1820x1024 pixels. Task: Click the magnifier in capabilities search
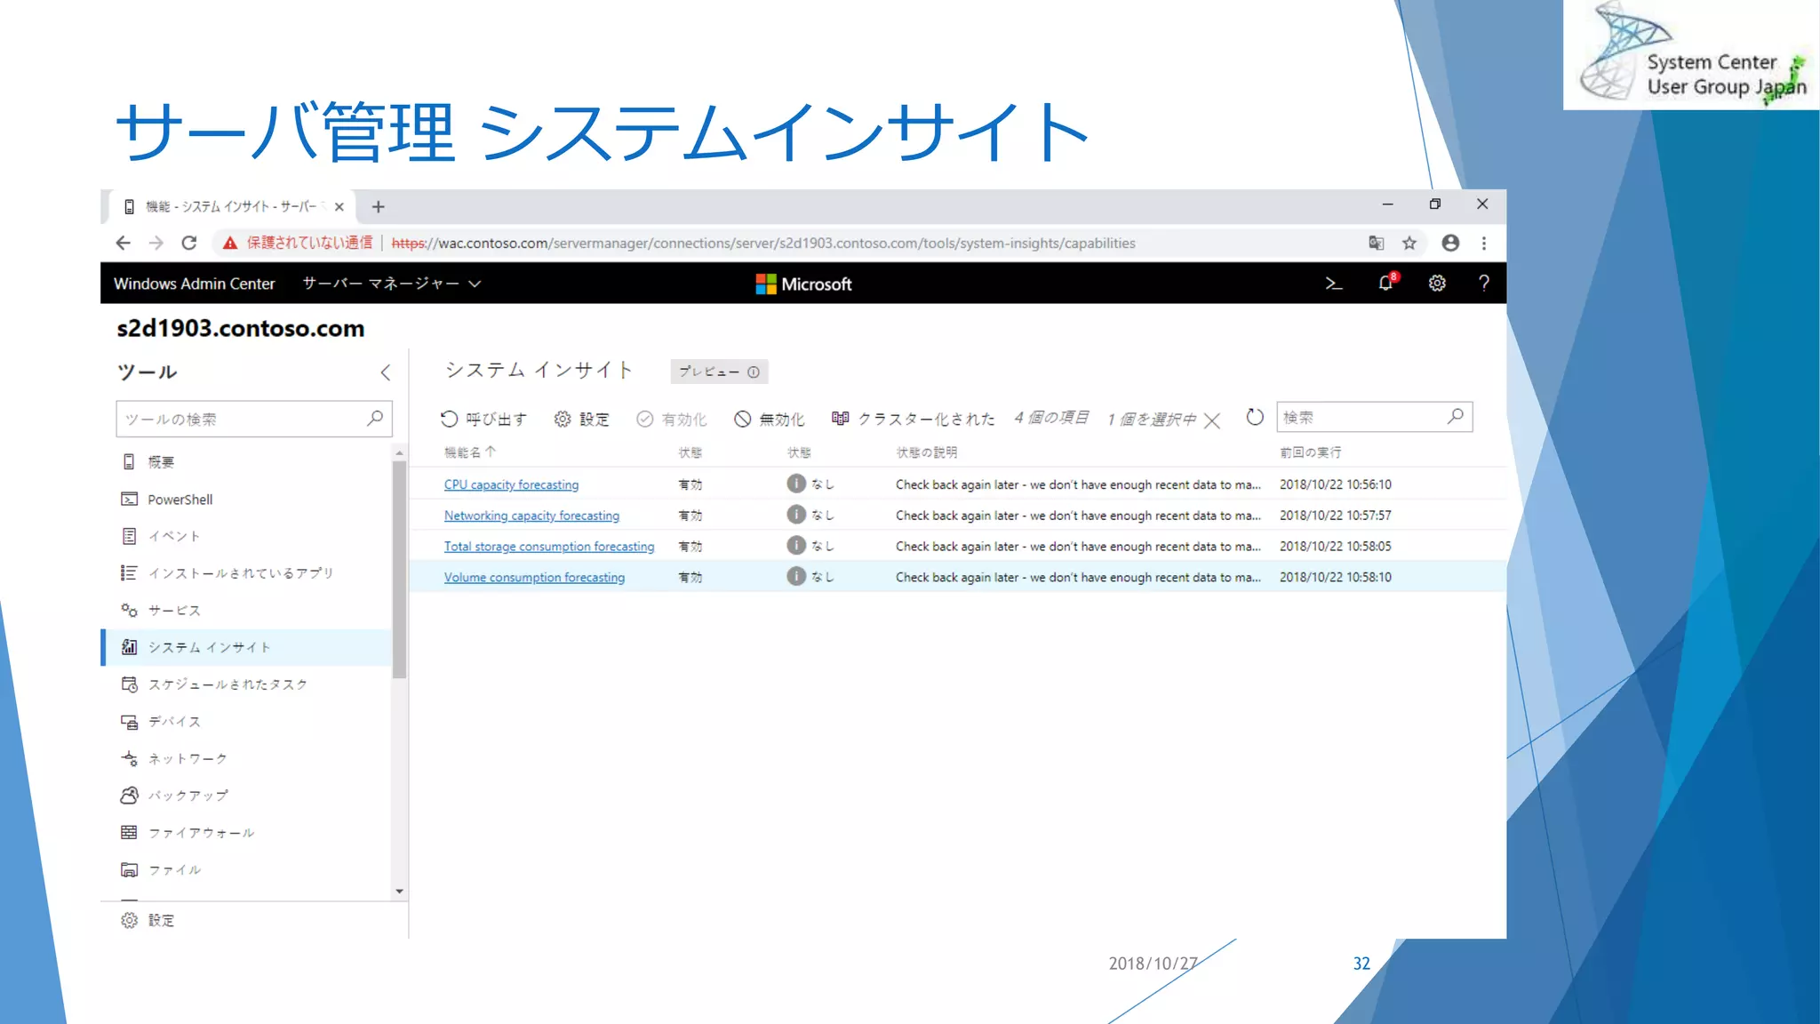point(1456,416)
